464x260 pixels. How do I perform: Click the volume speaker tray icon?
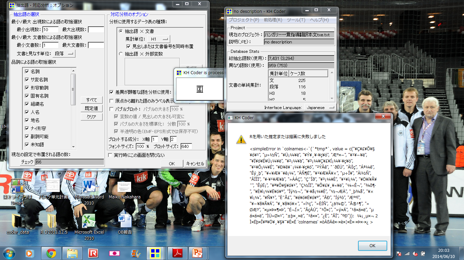point(414,253)
